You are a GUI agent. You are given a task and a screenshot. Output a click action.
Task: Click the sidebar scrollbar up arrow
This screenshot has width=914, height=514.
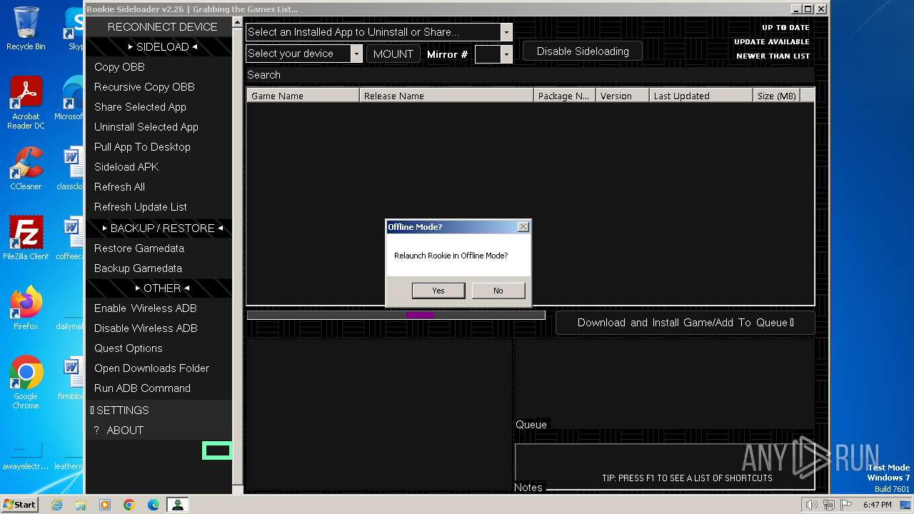pos(238,23)
